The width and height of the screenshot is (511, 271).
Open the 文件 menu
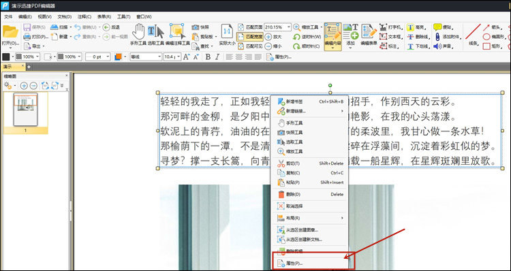[x=8, y=16]
